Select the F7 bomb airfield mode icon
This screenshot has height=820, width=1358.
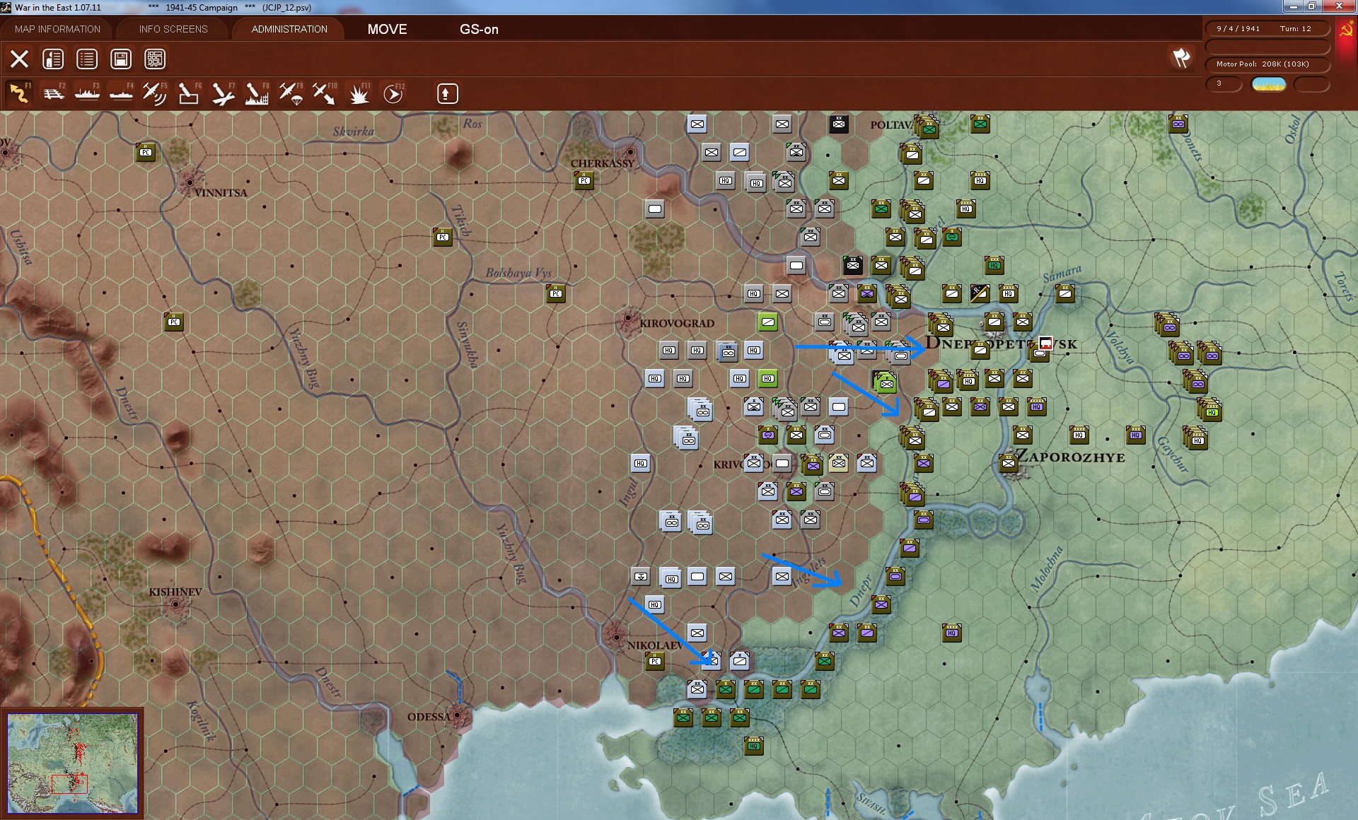(223, 93)
